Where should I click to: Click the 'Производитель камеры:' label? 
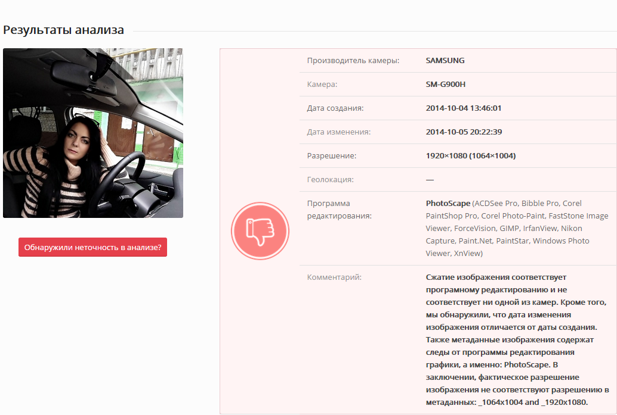(x=353, y=61)
